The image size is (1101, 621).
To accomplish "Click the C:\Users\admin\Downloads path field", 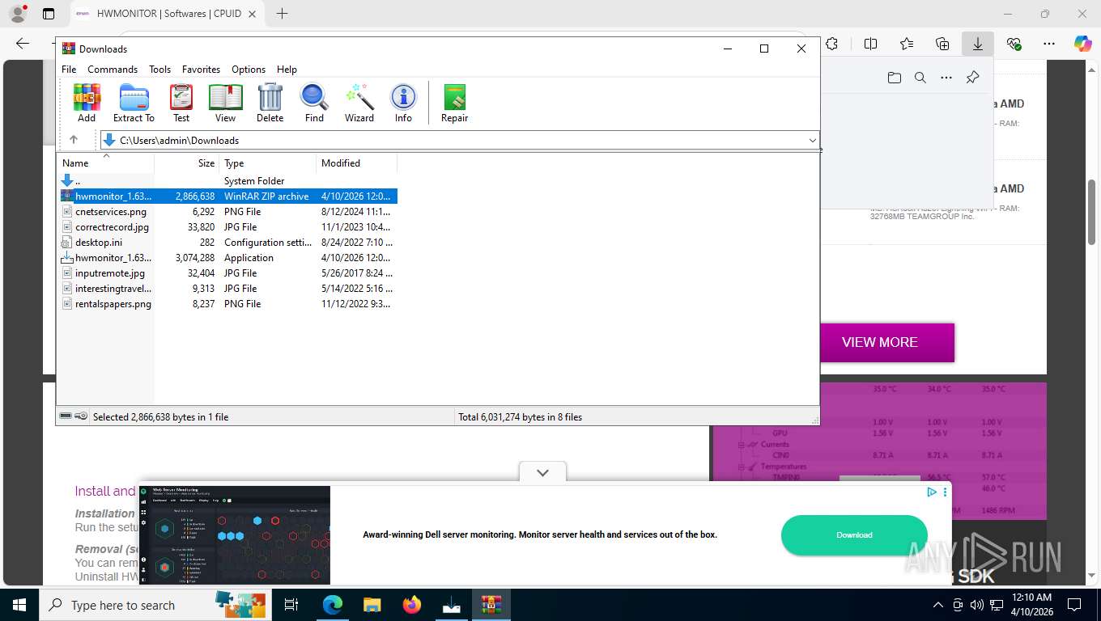I will coord(459,140).
